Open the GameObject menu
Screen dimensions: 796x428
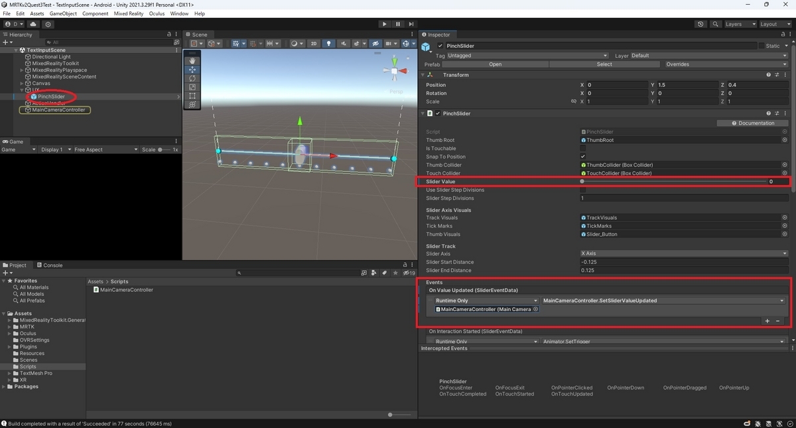63,13
